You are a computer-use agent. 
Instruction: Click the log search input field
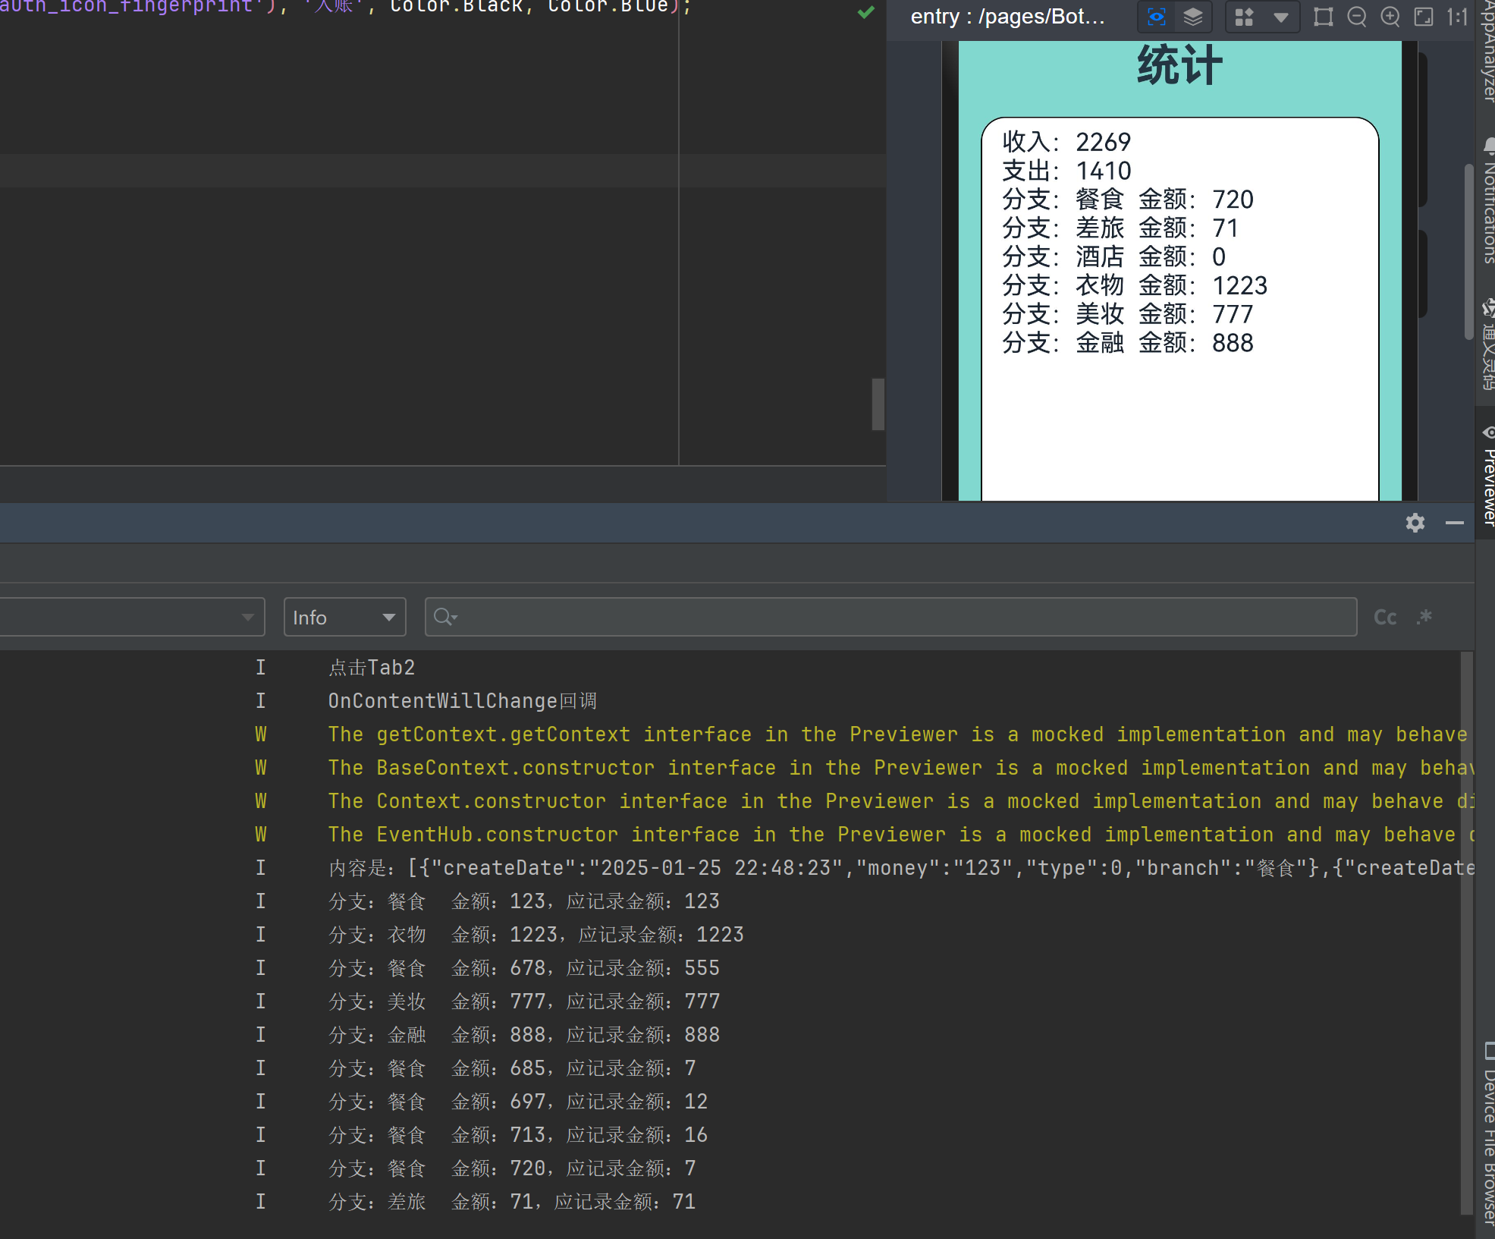click(x=891, y=617)
